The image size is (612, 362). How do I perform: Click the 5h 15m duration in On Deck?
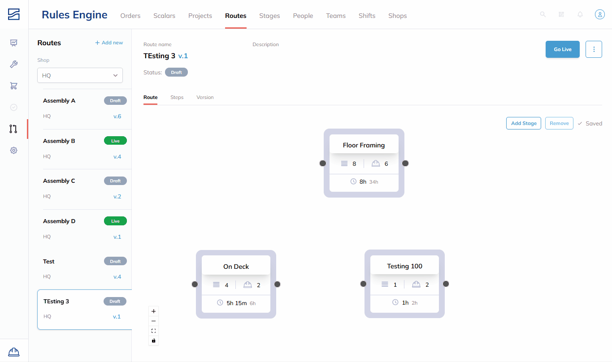tap(237, 303)
